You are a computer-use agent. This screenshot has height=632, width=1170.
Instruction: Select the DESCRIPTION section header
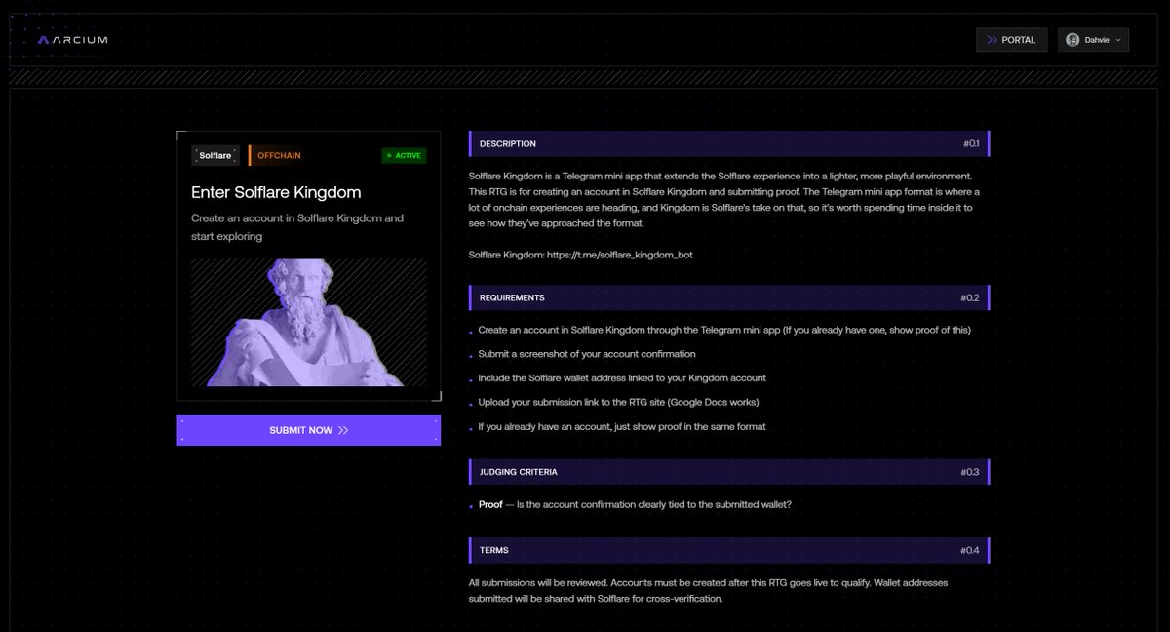(728, 143)
